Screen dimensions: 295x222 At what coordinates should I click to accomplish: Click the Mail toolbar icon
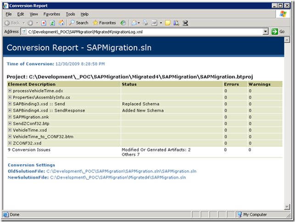[x=135, y=22]
